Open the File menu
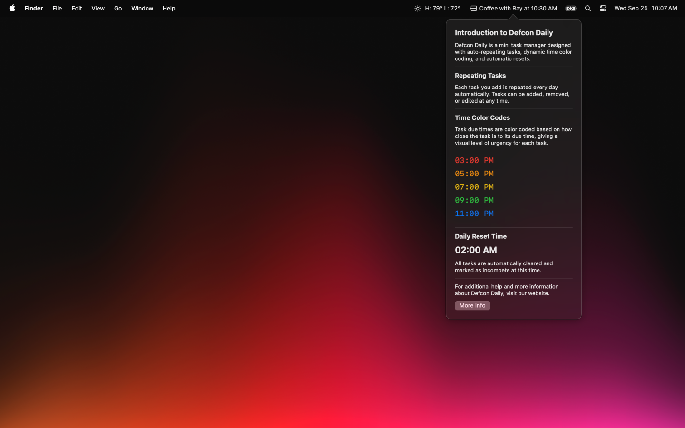685x428 pixels. (57, 8)
